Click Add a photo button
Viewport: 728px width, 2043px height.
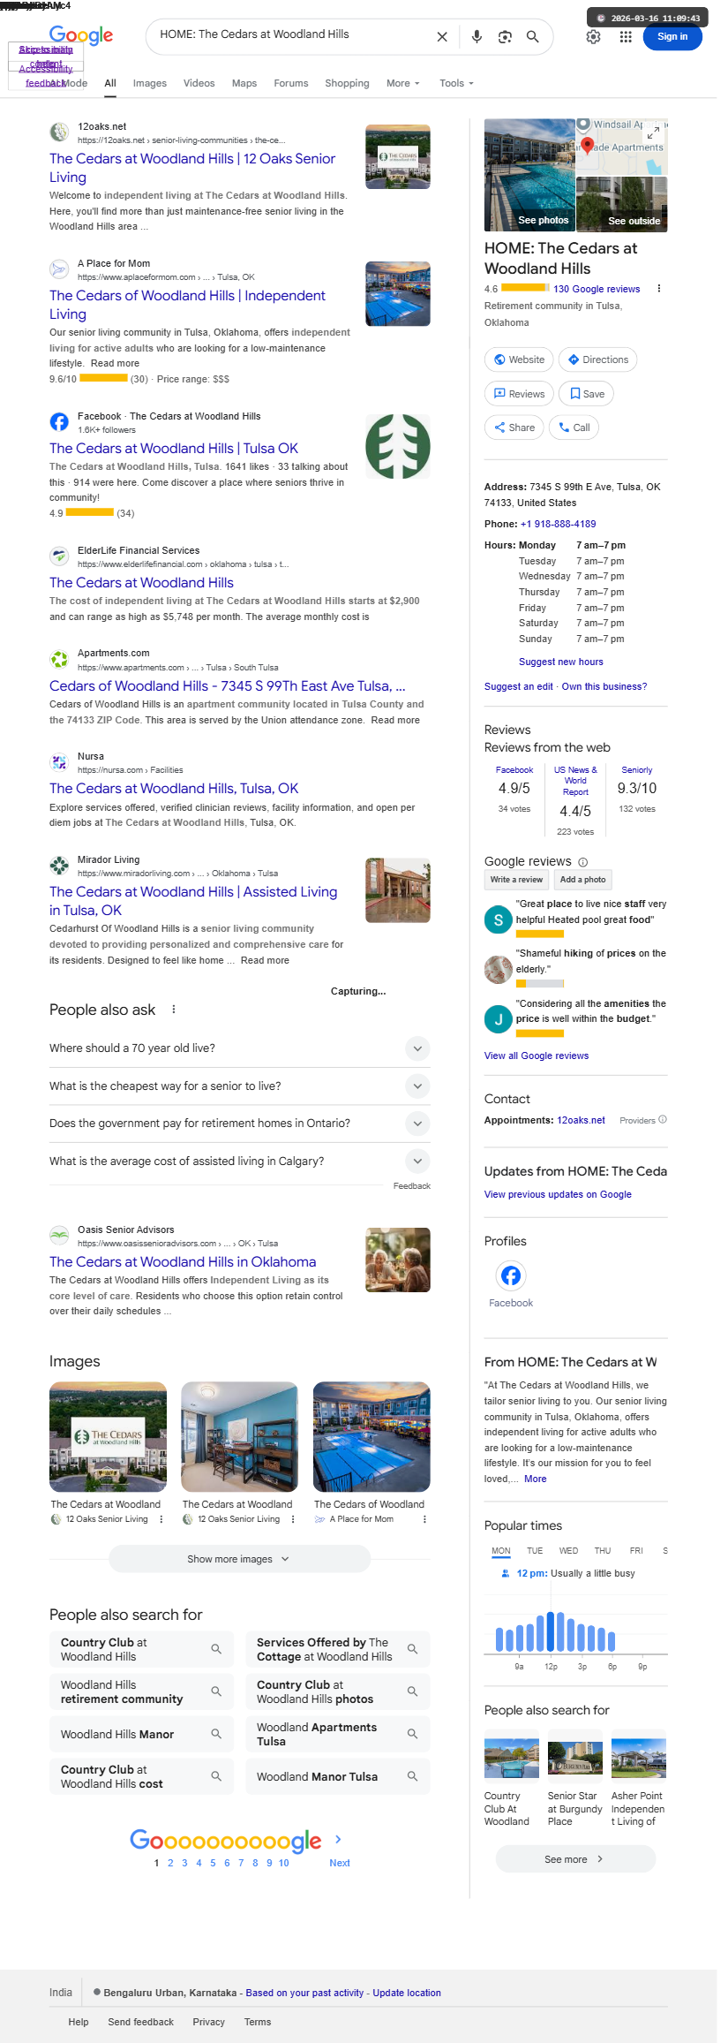(x=582, y=880)
